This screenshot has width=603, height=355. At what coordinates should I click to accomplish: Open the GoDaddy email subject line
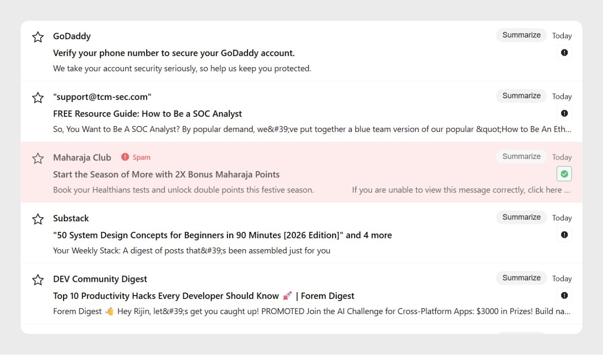click(174, 52)
